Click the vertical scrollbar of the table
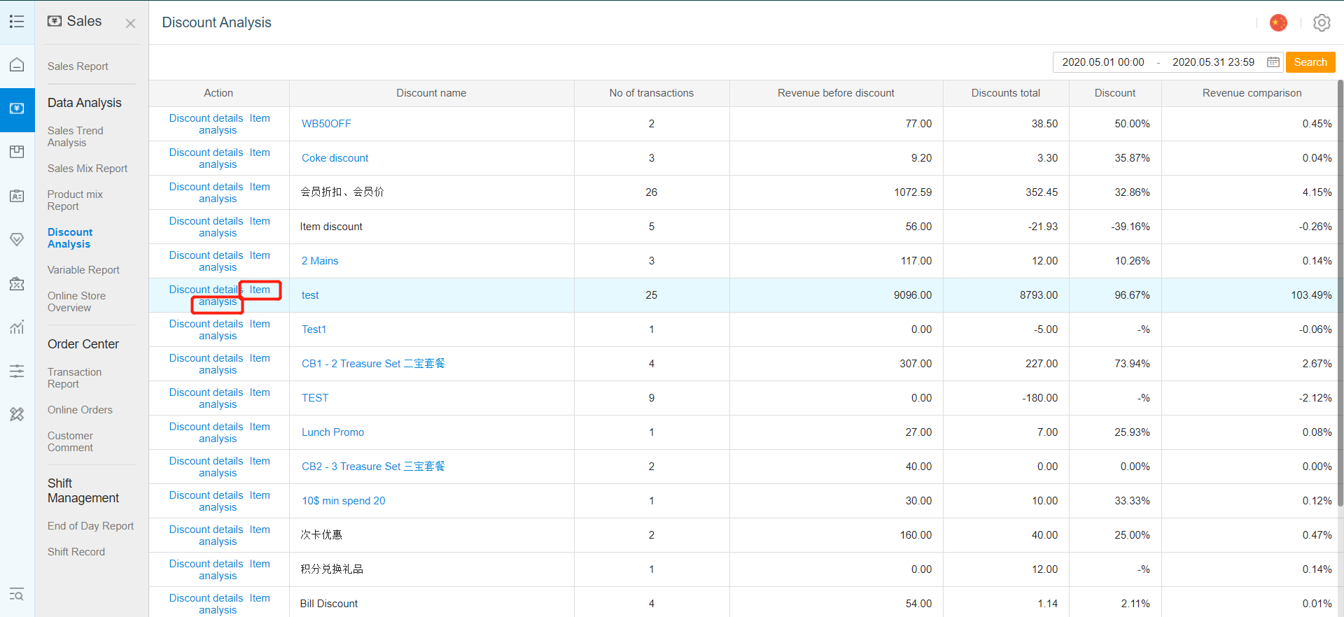This screenshot has width=1344, height=617. 1340,293
